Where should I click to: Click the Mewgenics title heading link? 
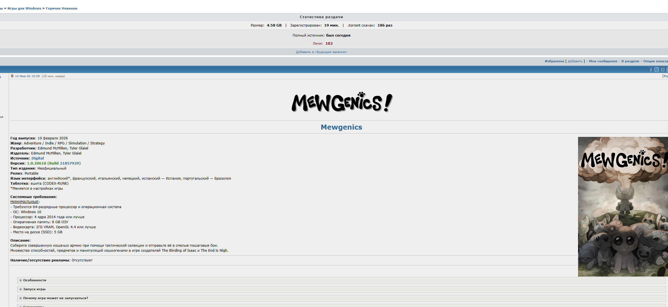coord(341,127)
